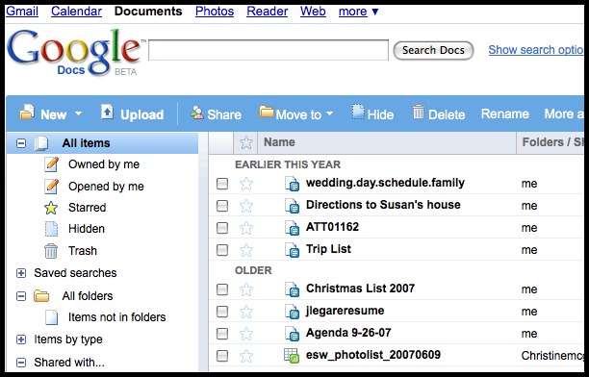Click the page icon beside Items not in folders
The width and height of the screenshot is (589, 377).
pos(51,317)
